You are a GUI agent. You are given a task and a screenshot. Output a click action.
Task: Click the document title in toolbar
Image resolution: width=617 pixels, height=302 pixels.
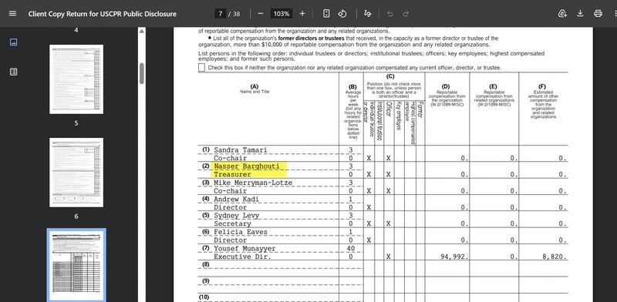[103, 14]
